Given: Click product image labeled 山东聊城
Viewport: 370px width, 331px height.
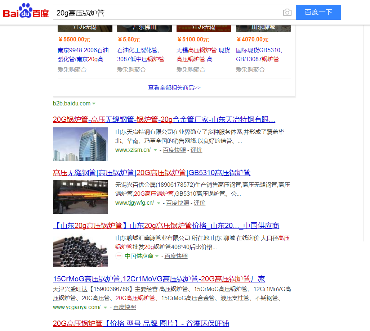Looking at the screenshot, I should point(263,28).
